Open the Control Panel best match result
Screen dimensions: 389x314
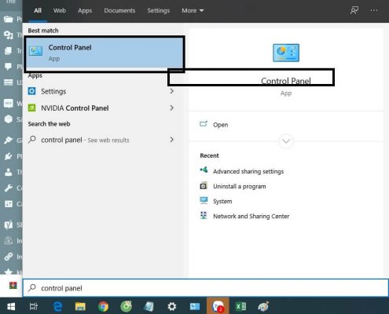[x=104, y=53]
